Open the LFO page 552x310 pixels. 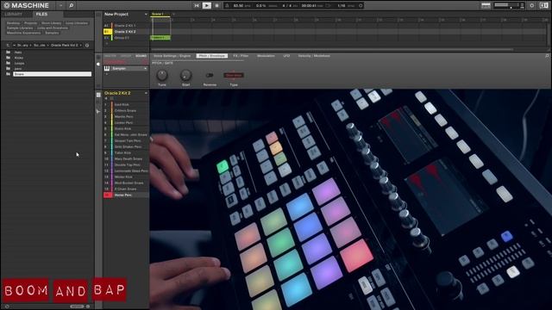coord(286,56)
